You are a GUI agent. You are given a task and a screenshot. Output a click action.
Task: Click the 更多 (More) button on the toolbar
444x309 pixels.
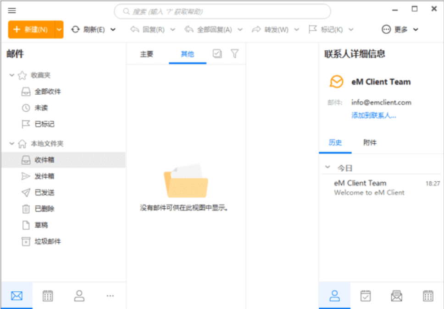click(x=401, y=29)
